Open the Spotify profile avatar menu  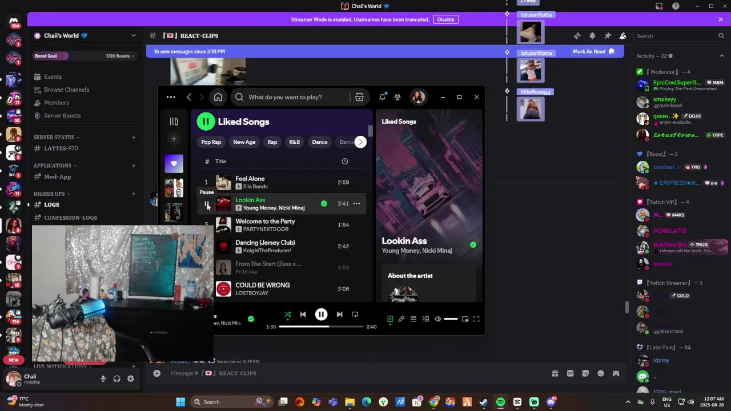tap(418, 97)
